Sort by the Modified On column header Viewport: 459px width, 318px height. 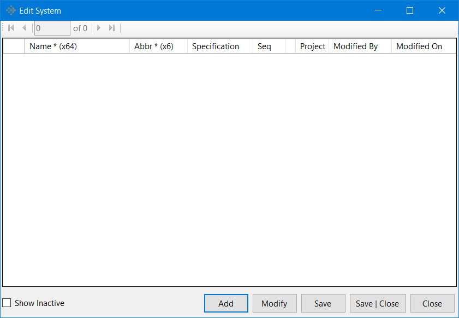click(x=424, y=46)
